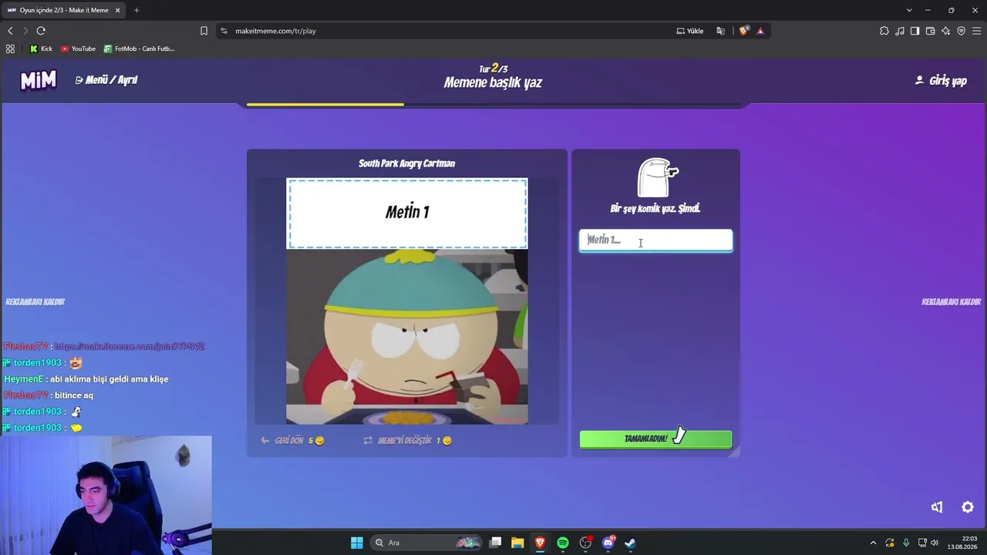
Task: Open the browser extensions puzzle icon
Action: click(884, 31)
